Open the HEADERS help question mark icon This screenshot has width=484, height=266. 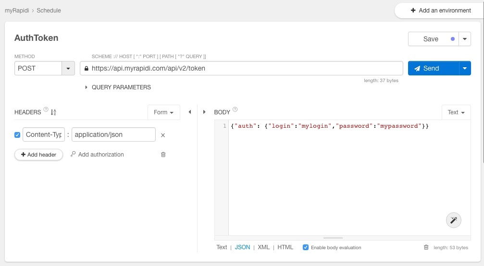(46, 109)
